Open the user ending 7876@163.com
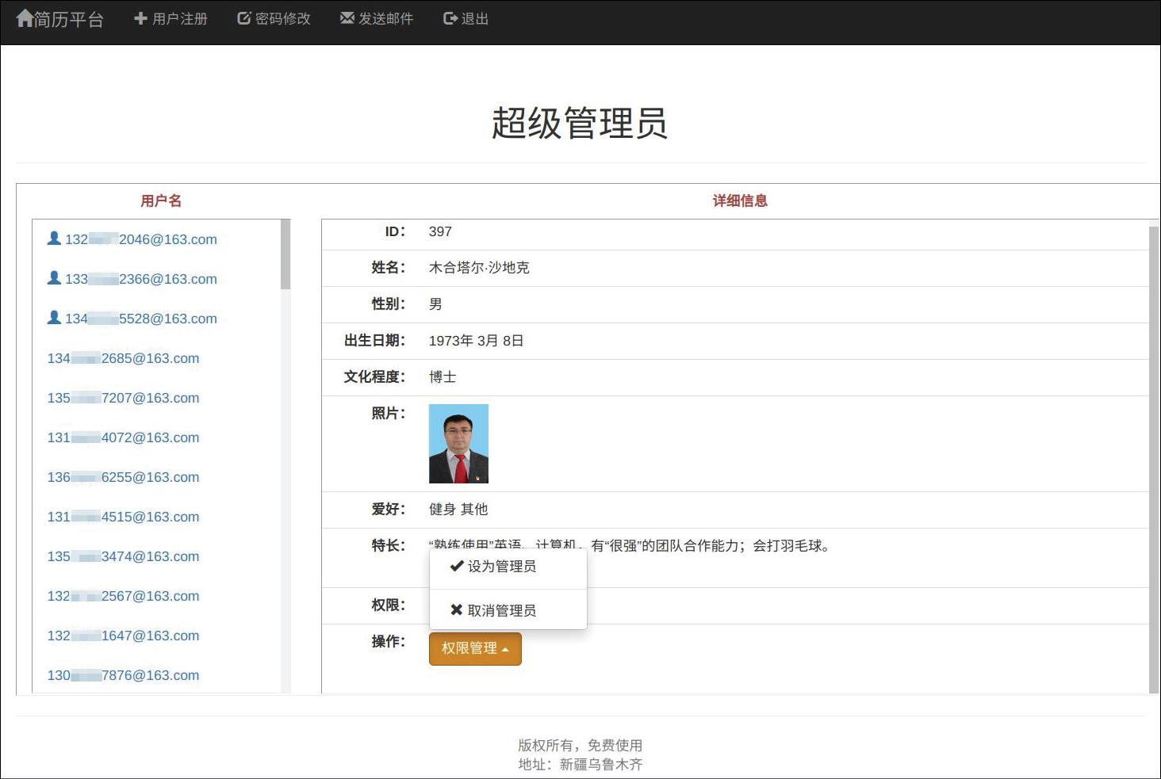 123,675
